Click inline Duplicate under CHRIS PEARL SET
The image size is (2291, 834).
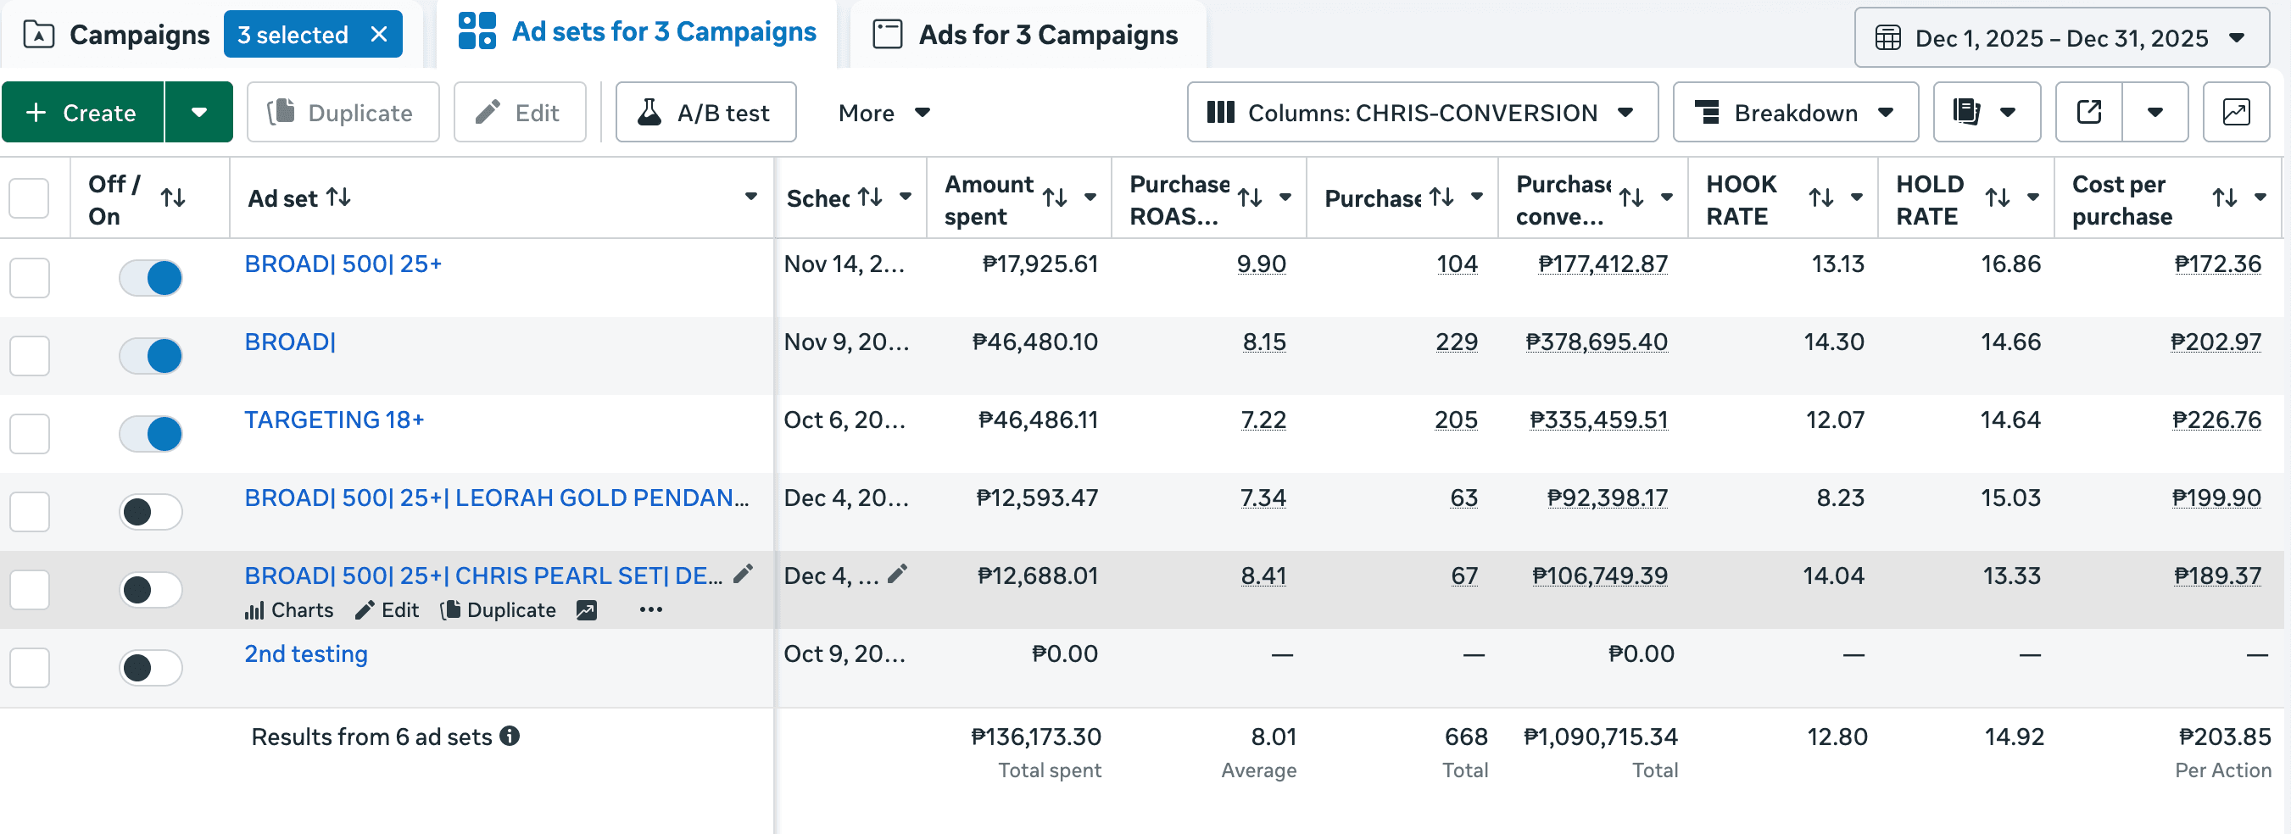pos(498,610)
